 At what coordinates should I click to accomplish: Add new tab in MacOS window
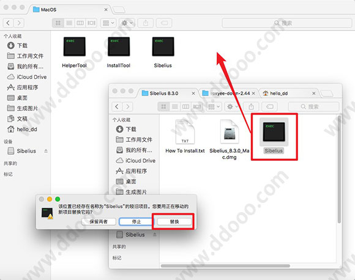click(x=119, y=10)
